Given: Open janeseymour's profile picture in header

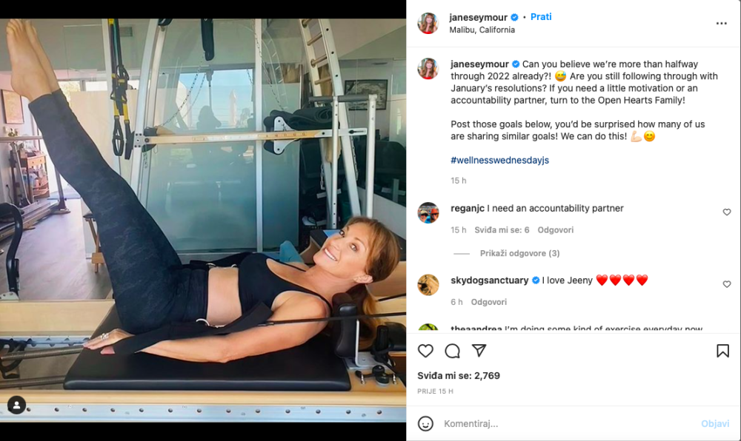Looking at the screenshot, I should click(428, 24).
